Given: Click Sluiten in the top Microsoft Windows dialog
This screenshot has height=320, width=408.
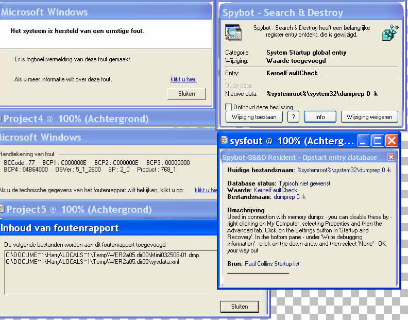Looking at the screenshot, I should pyautogui.click(x=186, y=94).
